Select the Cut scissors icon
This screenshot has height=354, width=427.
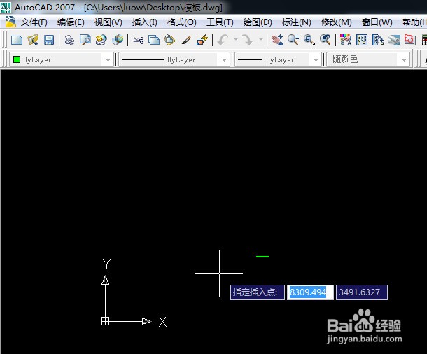[x=137, y=40]
